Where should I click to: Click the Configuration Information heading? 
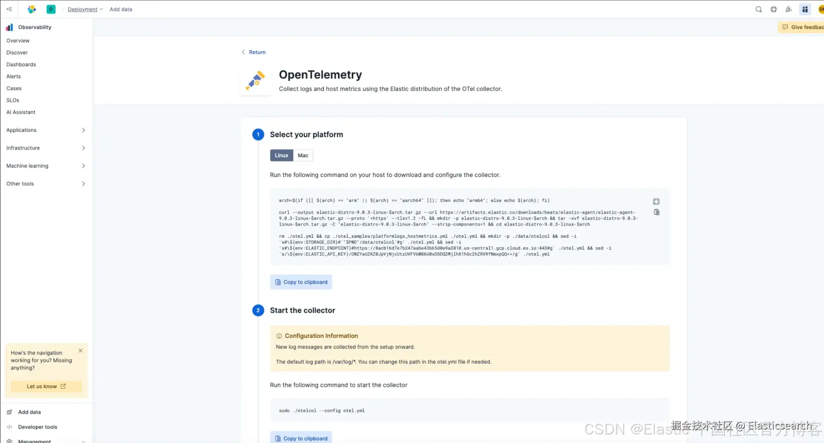pyautogui.click(x=321, y=336)
